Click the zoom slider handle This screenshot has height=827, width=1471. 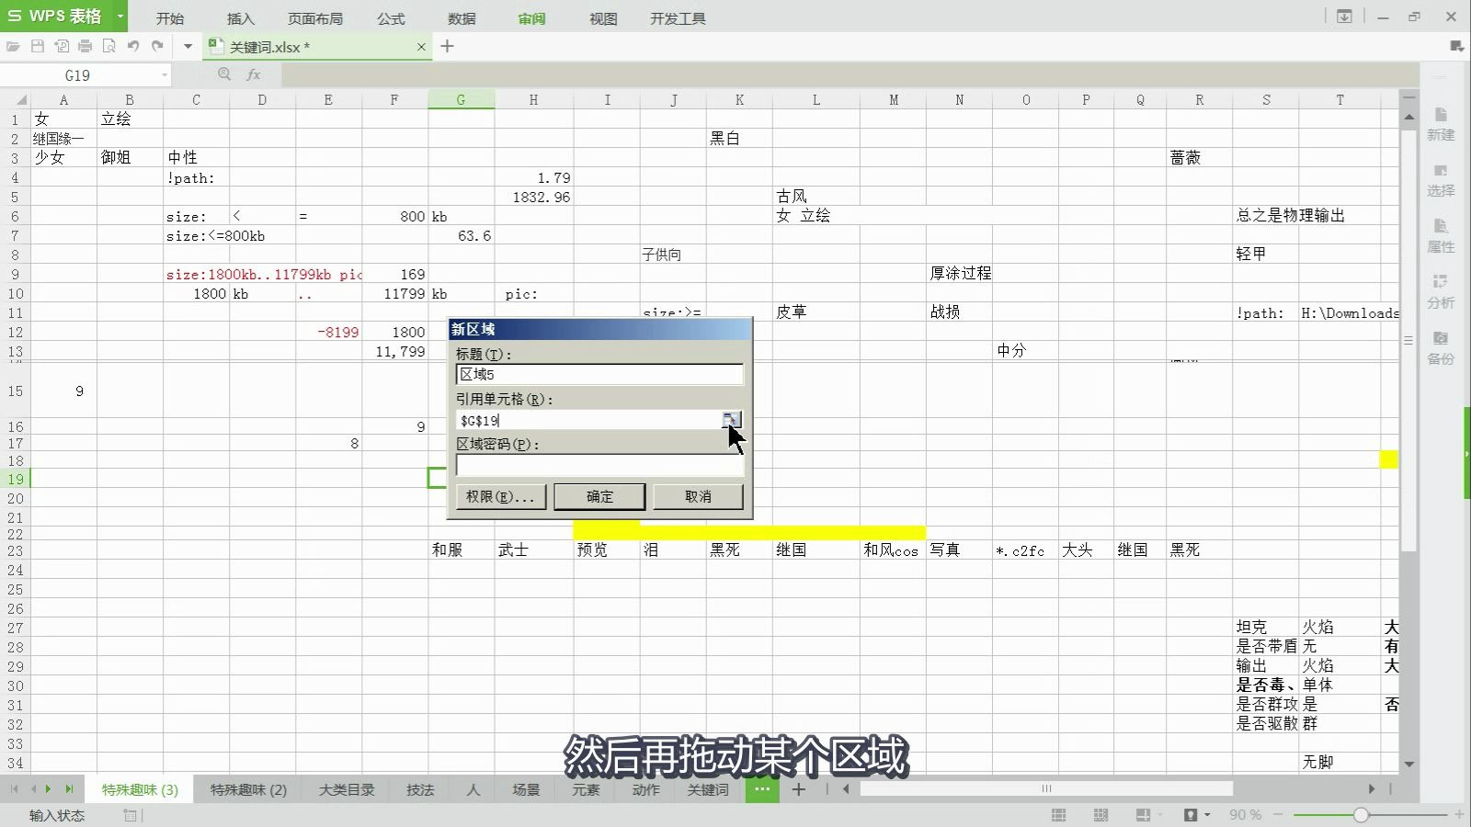pos(1361,815)
